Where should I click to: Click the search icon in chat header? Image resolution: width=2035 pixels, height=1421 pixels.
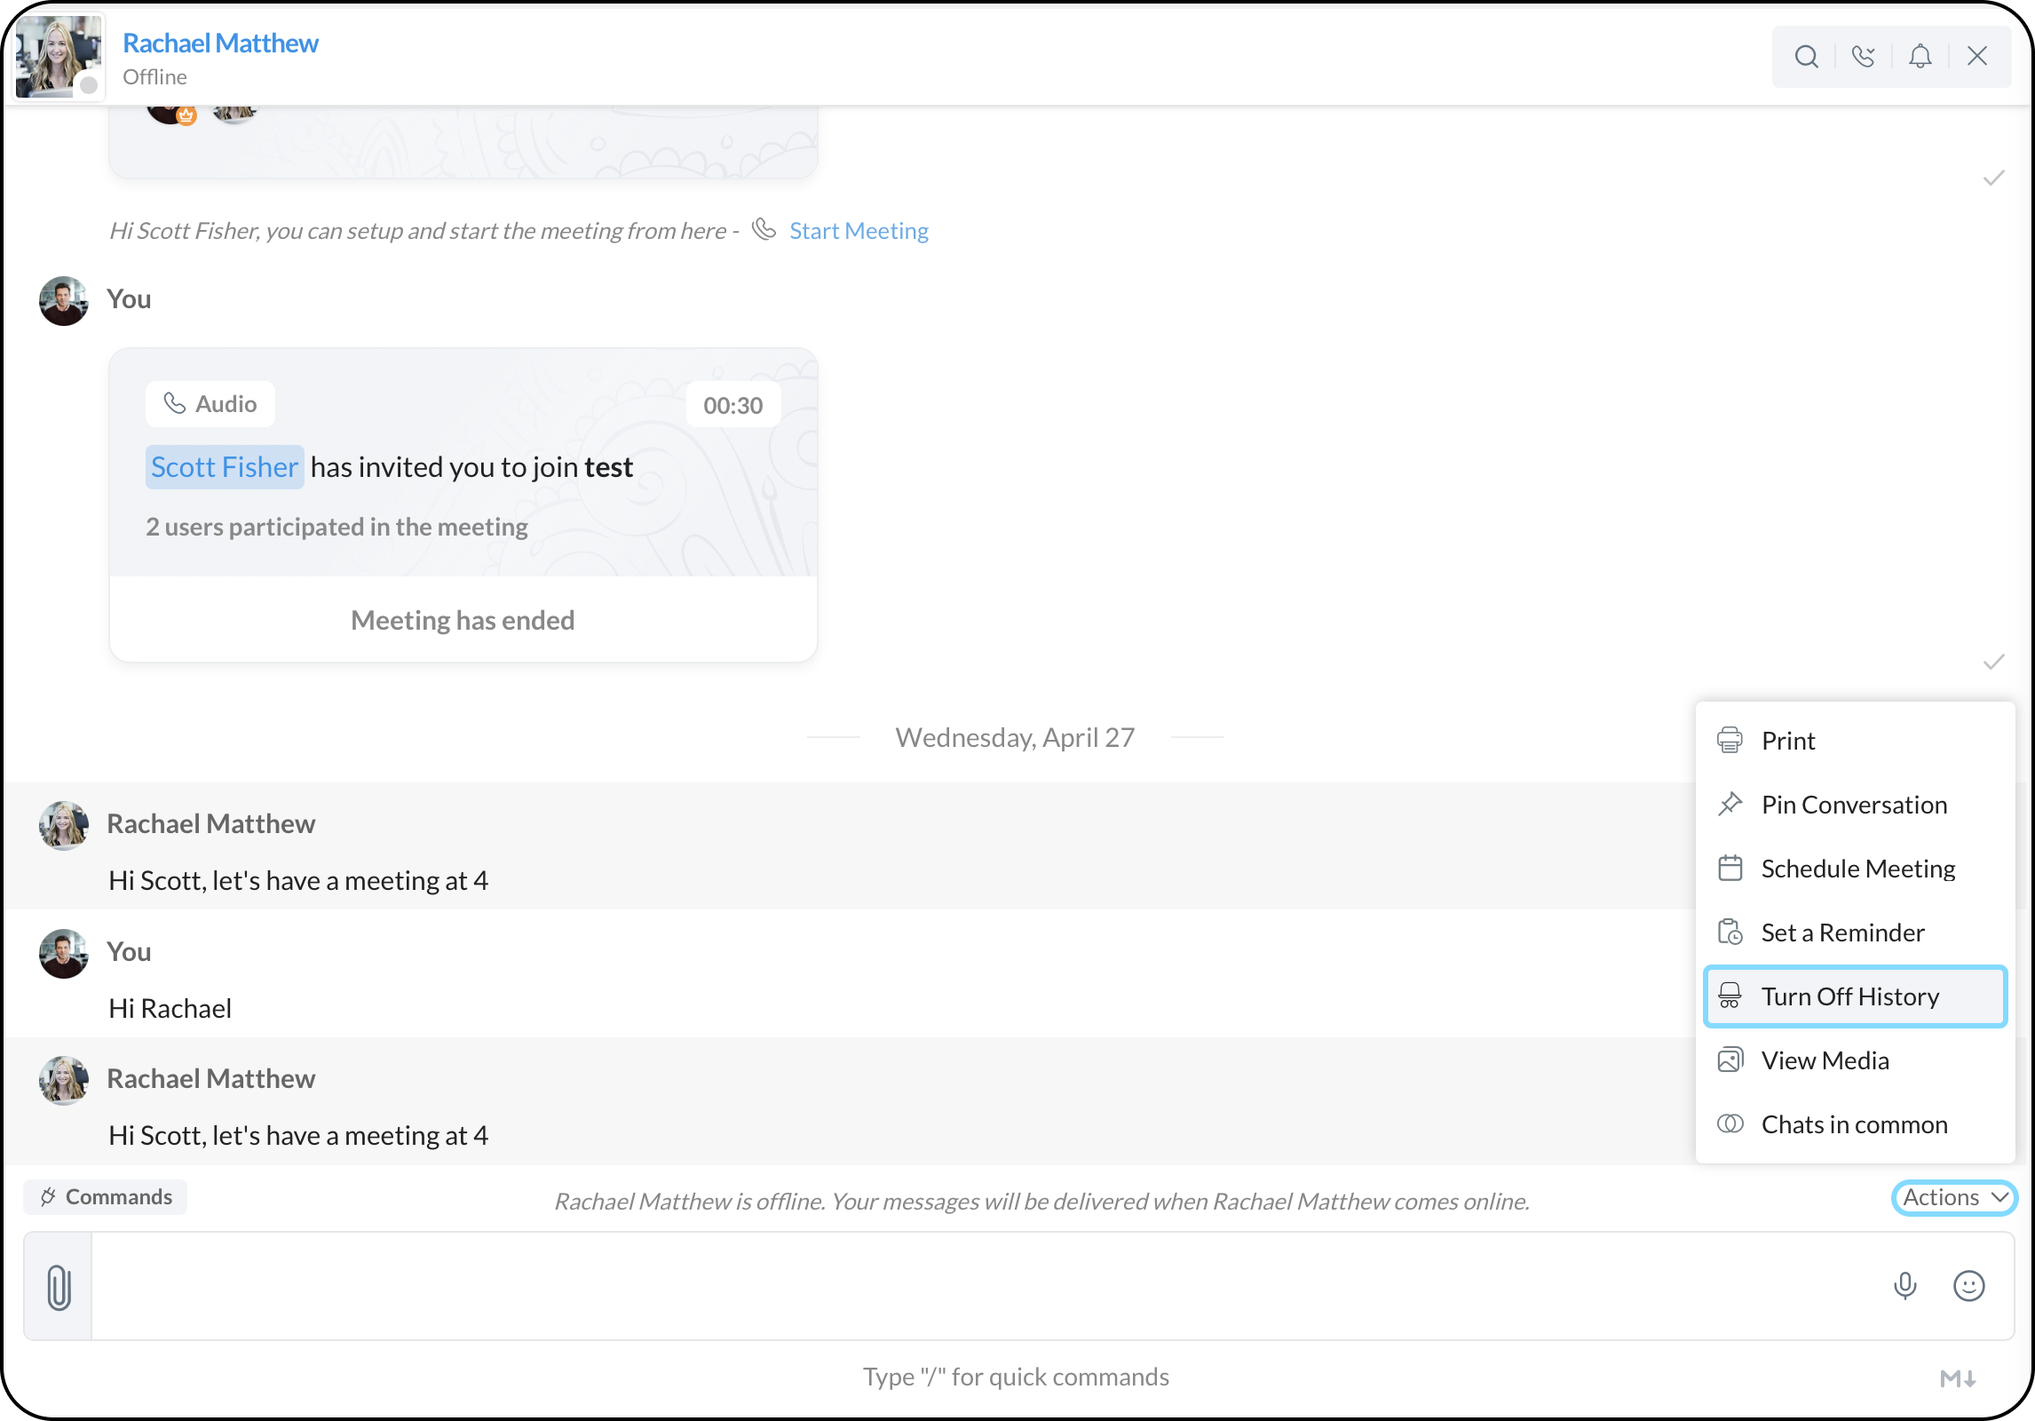click(x=1806, y=57)
